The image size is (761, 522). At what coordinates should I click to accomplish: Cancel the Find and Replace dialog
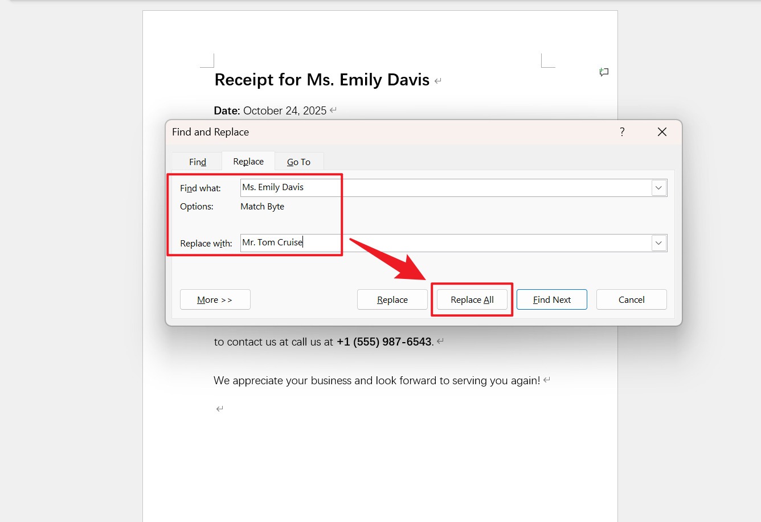[x=631, y=299]
